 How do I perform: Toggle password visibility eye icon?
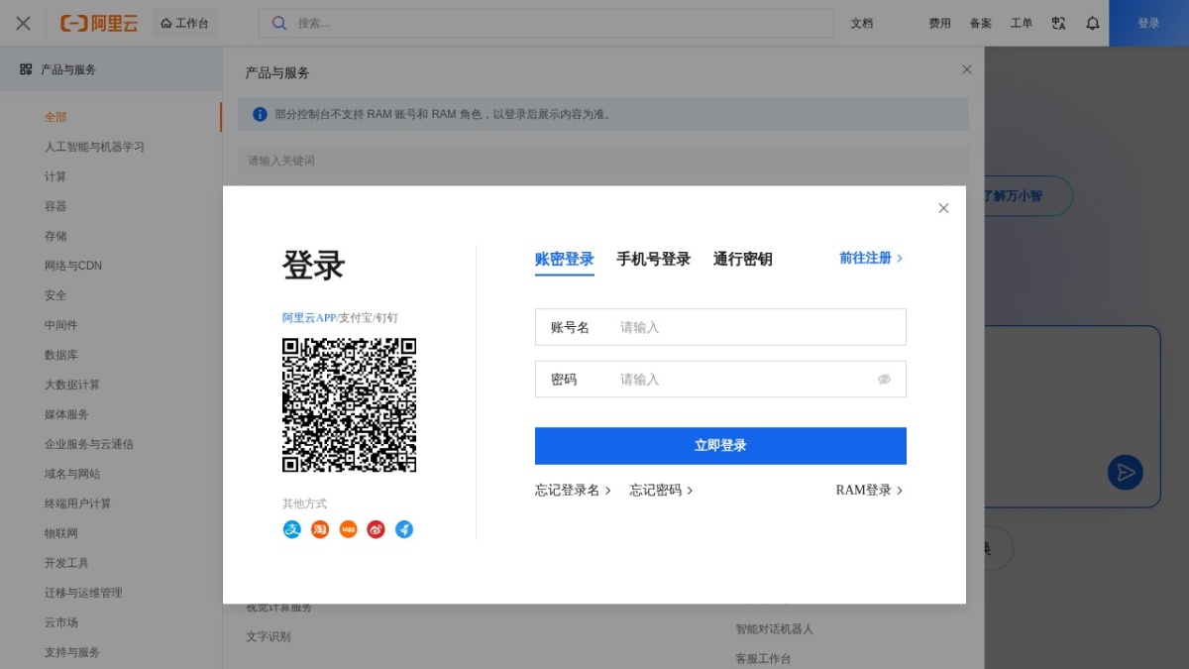(884, 380)
